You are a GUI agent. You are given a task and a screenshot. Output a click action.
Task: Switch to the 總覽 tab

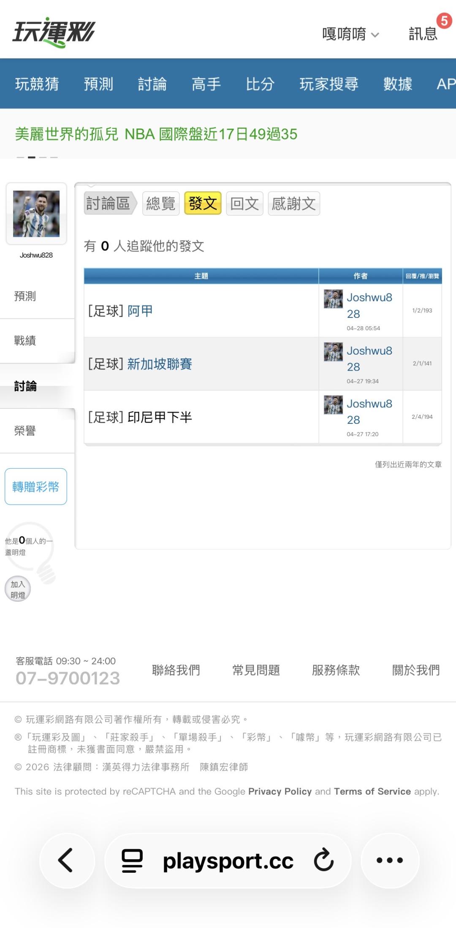161,204
